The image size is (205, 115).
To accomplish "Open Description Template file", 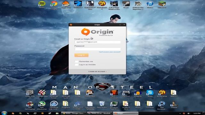I will (90, 106).
